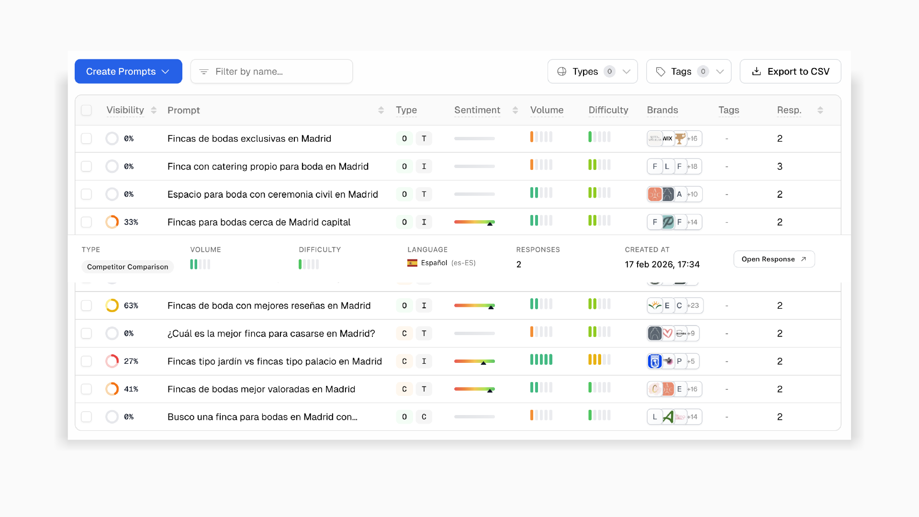Expand the Types filter dropdown
Viewport: 919px width, 517px height.
point(593,71)
